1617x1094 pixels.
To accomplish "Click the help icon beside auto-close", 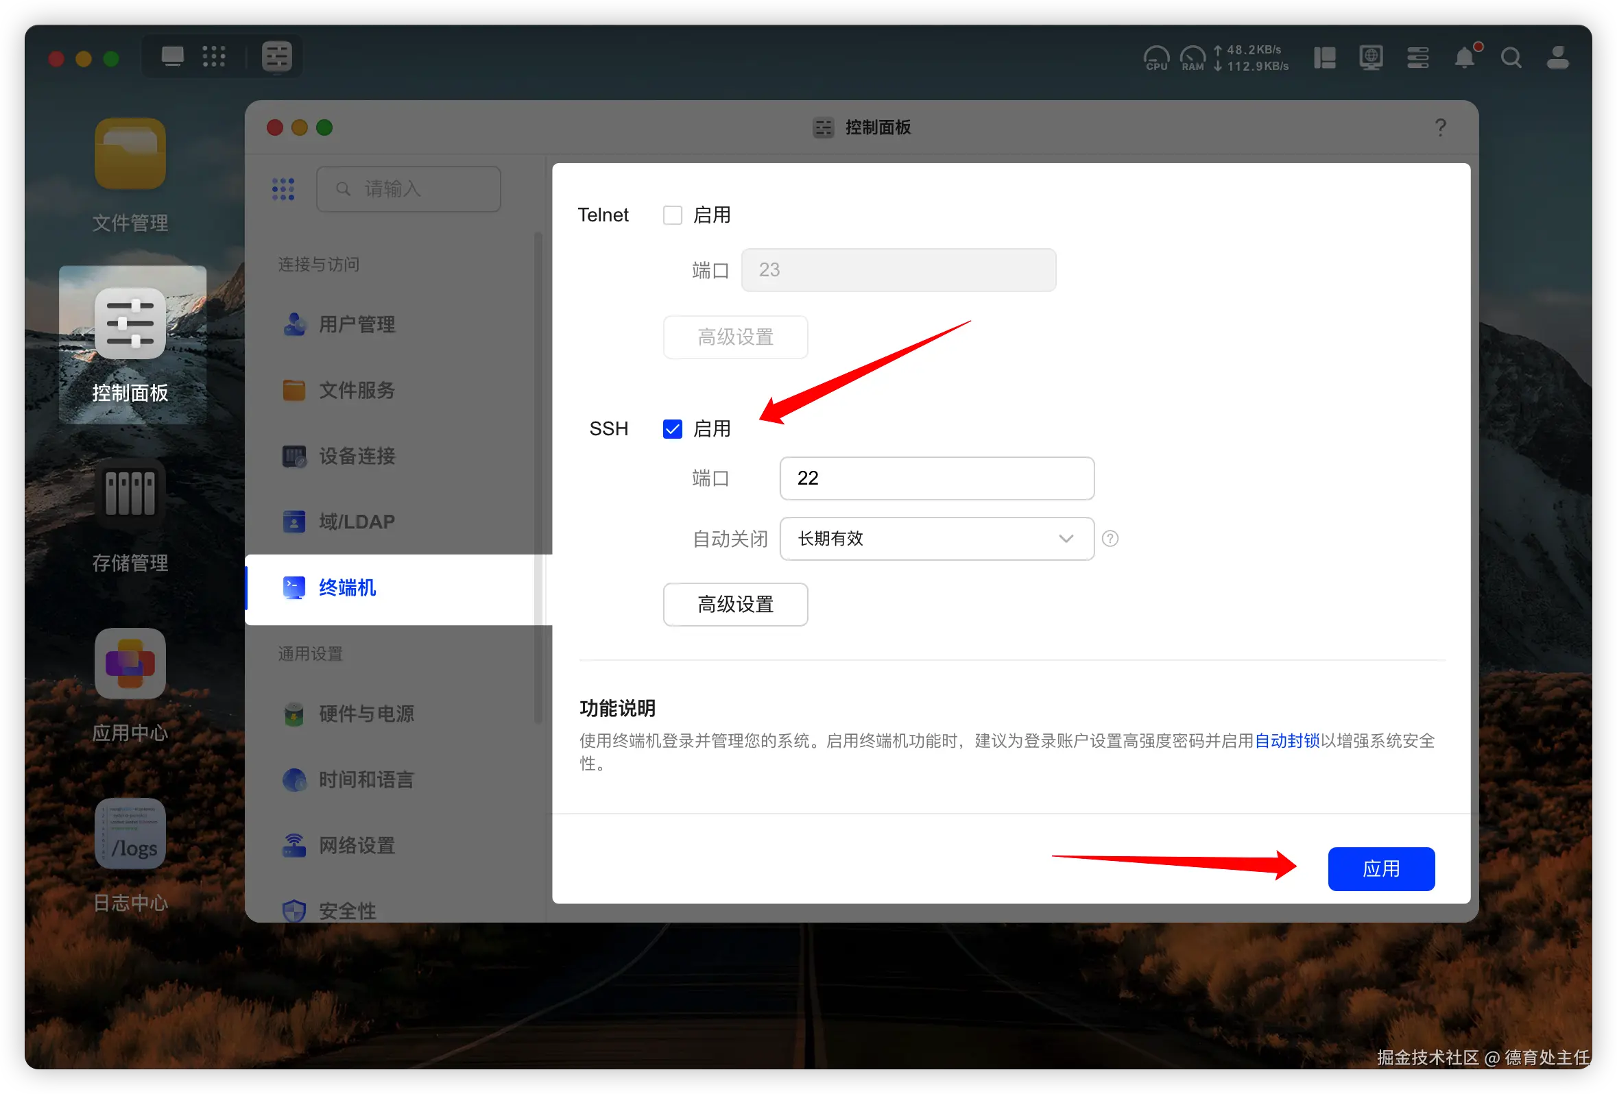I will (1110, 538).
